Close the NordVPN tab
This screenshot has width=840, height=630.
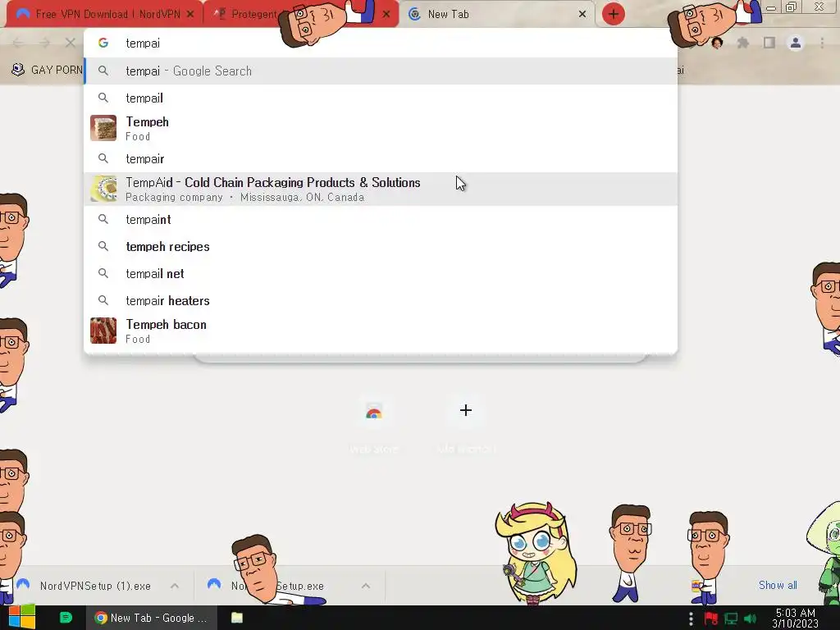pos(190,15)
